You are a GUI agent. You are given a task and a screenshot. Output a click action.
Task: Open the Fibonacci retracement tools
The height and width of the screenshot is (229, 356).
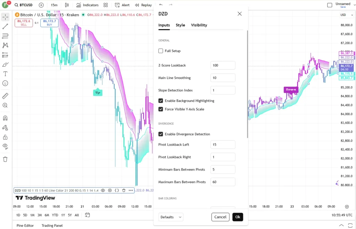pyautogui.click(x=5, y=36)
